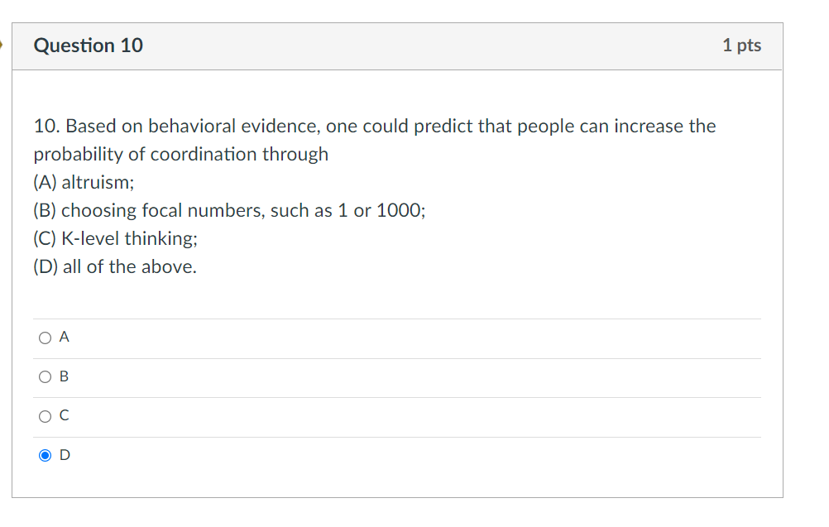Select the radio button for answer A

[x=45, y=337]
